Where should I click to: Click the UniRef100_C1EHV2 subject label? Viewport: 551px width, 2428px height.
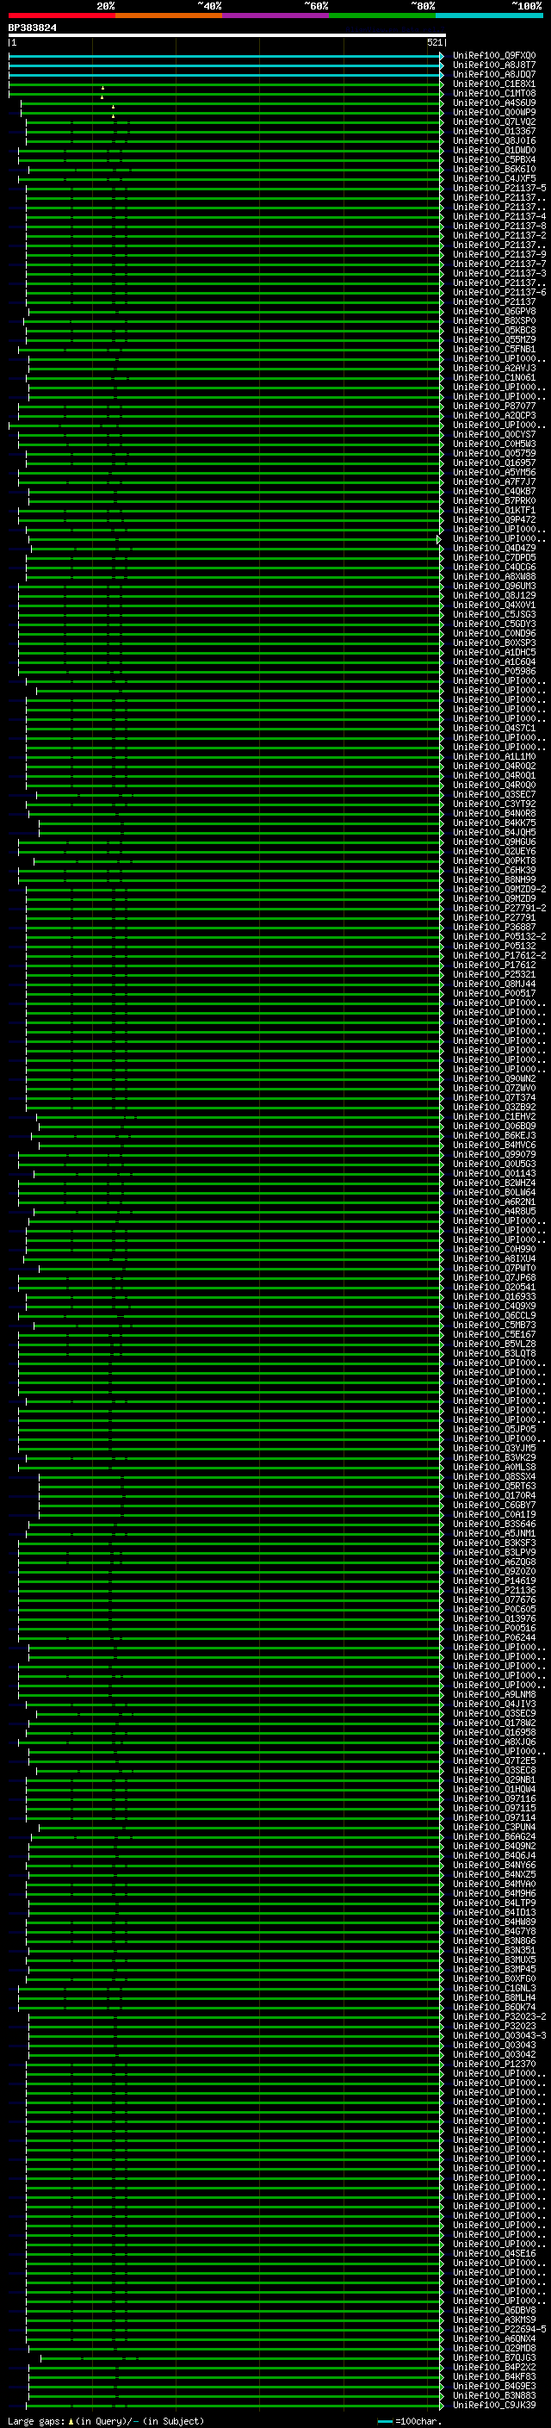point(493,1116)
